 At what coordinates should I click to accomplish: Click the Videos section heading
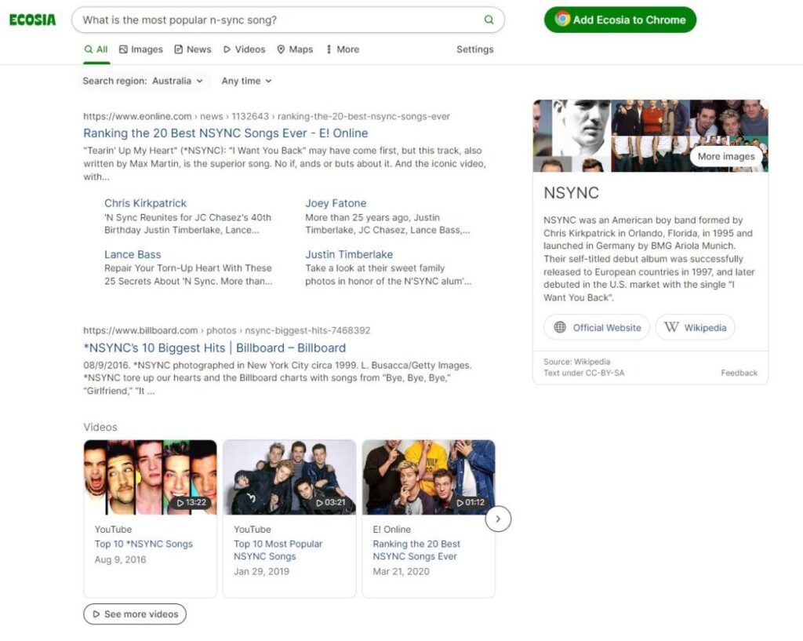pyautogui.click(x=100, y=427)
